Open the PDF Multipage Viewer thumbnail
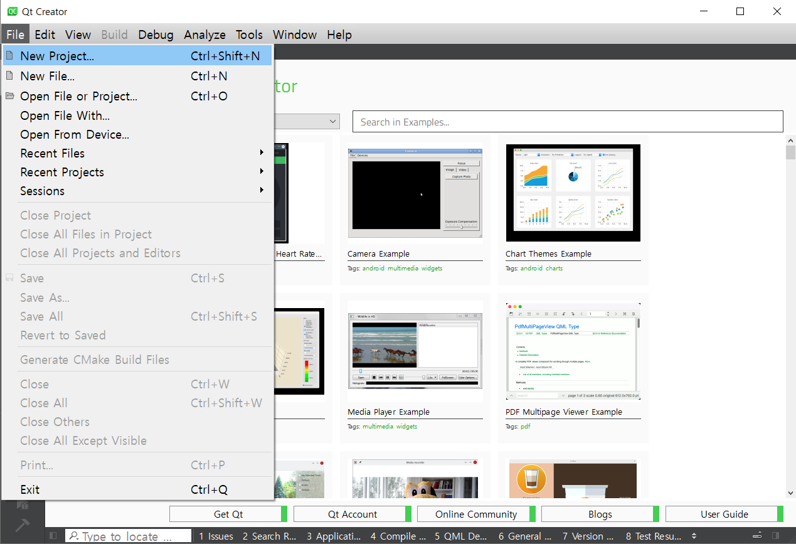Image resolution: width=796 pixels, height=544 pixels. pyautogui.click(x=573, y=351)
